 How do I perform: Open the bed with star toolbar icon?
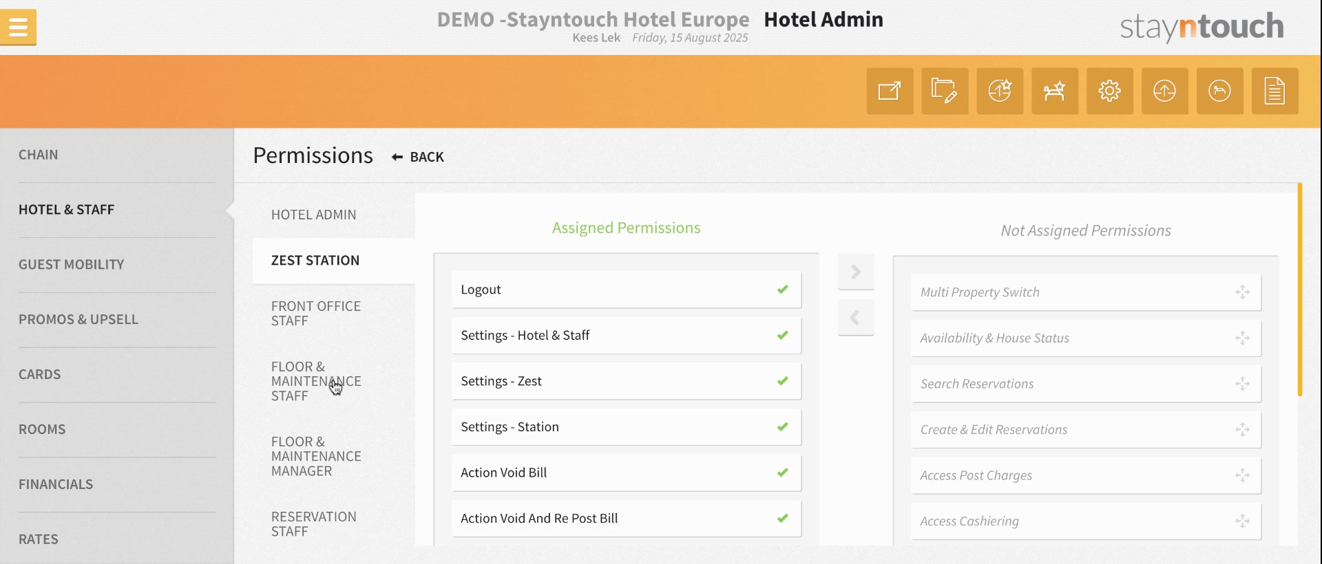click(x=1055, y=91)
